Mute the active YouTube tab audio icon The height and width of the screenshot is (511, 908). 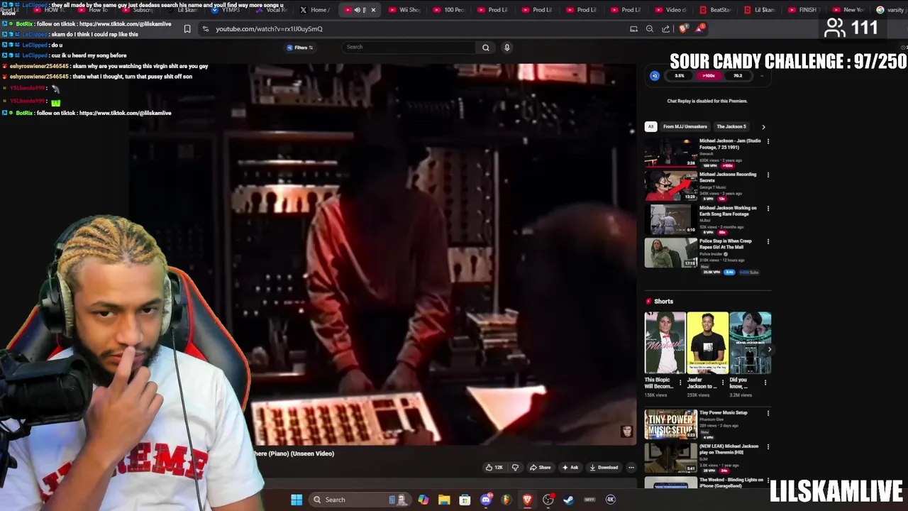point(357,10)
